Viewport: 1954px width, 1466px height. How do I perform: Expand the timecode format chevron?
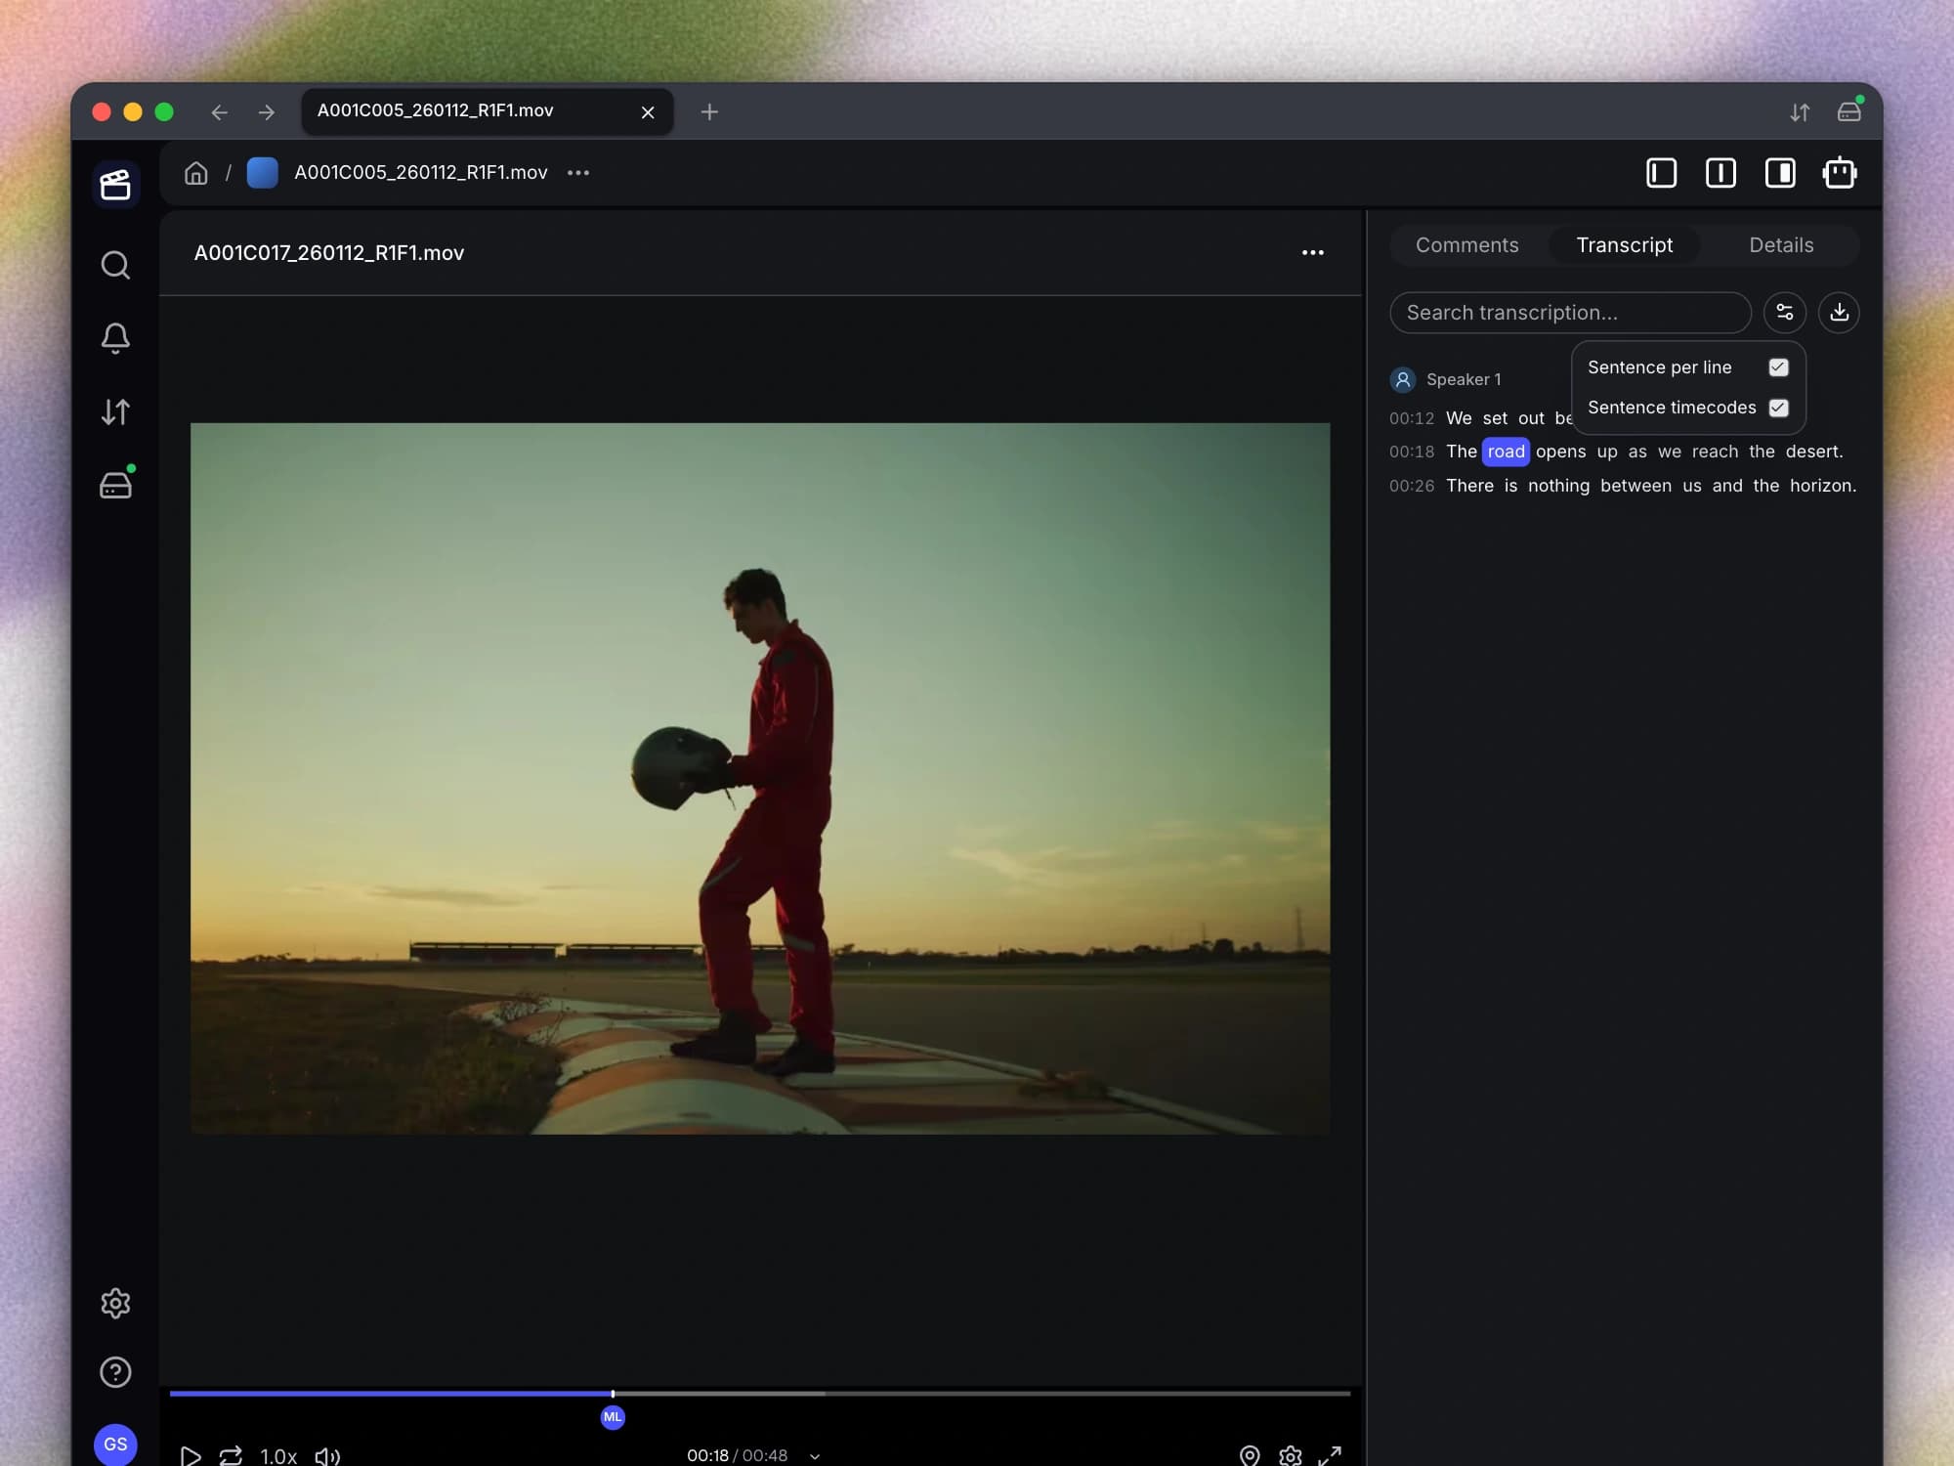point(815,1456)
